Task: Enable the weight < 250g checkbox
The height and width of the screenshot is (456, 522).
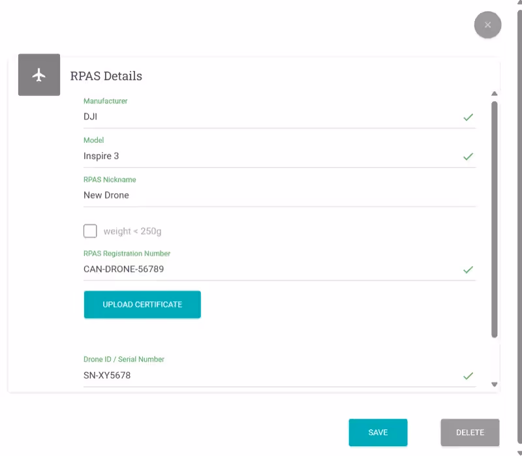Action: [90, 231]
